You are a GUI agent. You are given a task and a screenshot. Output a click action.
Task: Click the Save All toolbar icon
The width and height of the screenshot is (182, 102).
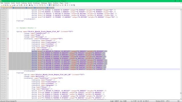8,5
